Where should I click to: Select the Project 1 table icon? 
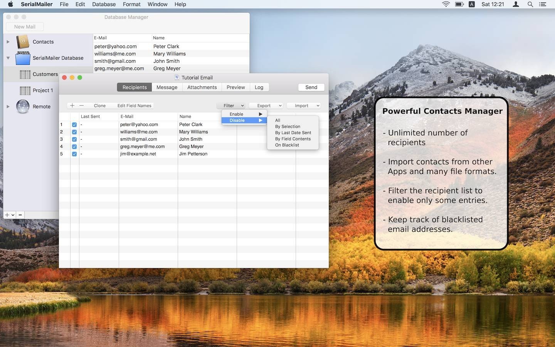pos(25,91)
